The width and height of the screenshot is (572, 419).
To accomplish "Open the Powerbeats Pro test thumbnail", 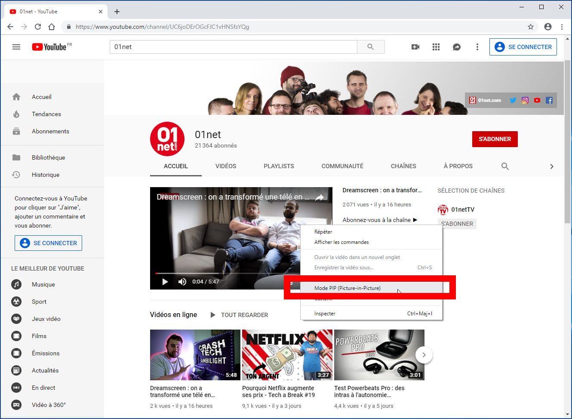I will 379,355.
